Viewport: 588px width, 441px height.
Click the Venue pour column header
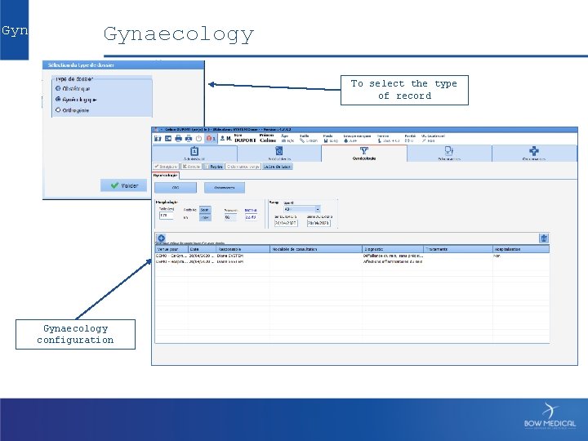click(x=171, y=249)
